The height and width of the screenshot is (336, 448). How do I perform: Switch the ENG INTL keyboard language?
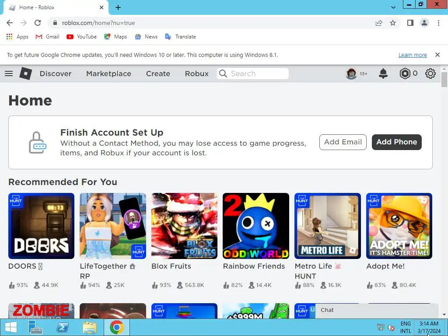pyautogui.click(x=406, y=327)
